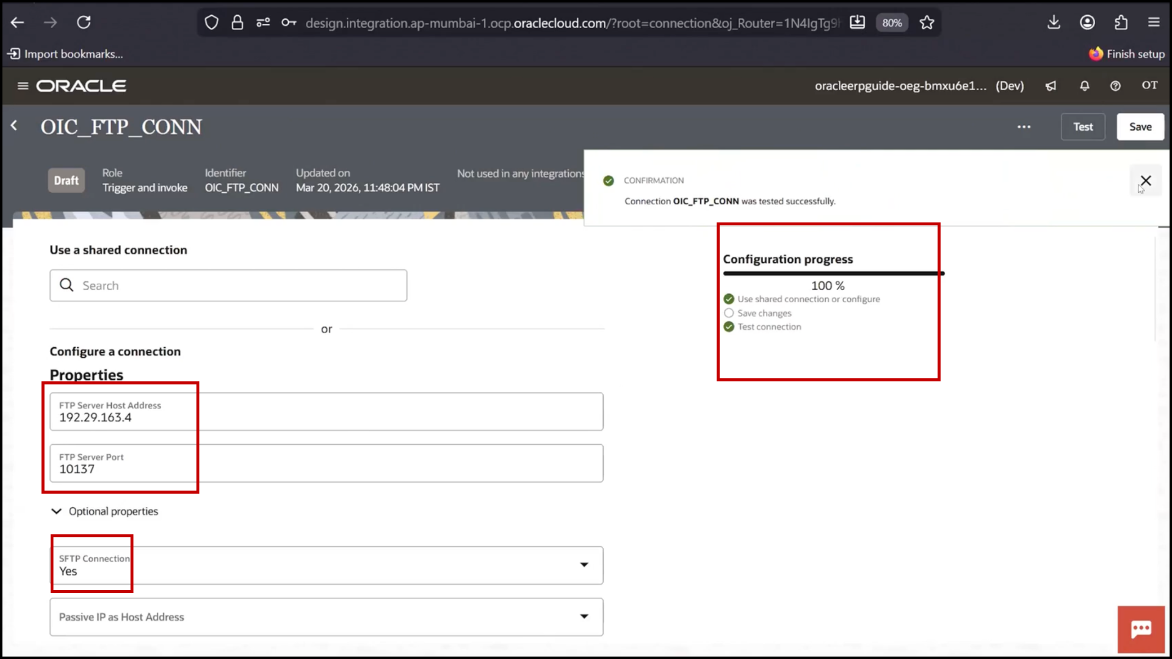The width and height of the screenshot is (1172, 659).
Task: Click the address bar URL
Action: click(x=572, y=23)
